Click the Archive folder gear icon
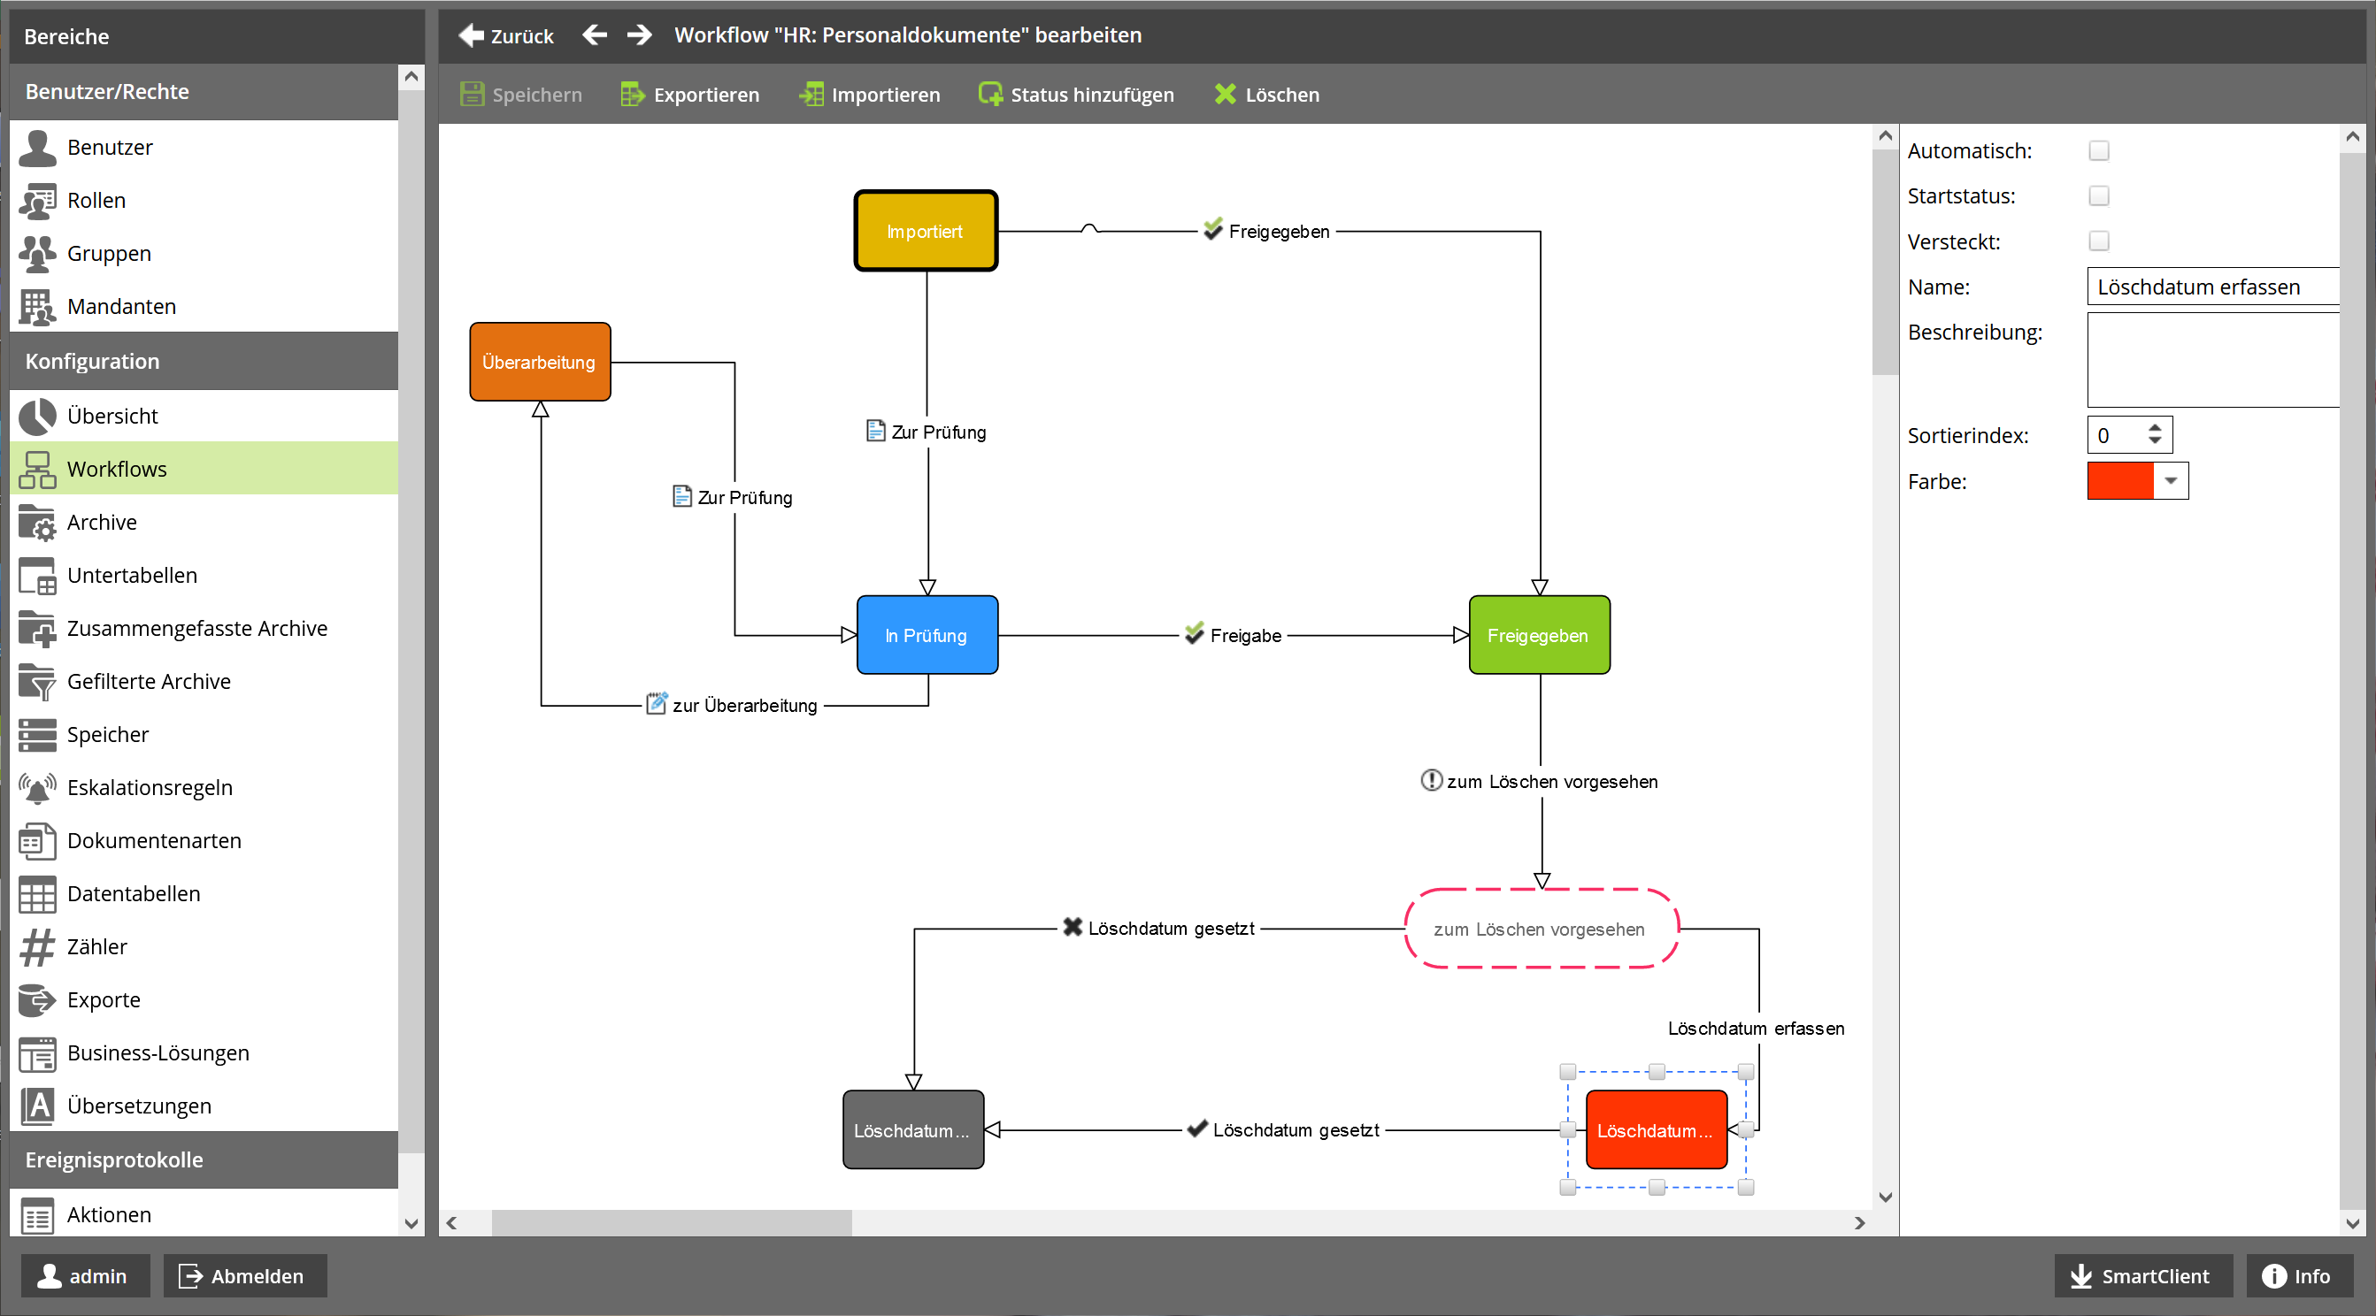2376x1316 pixels. (x=37, y=523)
